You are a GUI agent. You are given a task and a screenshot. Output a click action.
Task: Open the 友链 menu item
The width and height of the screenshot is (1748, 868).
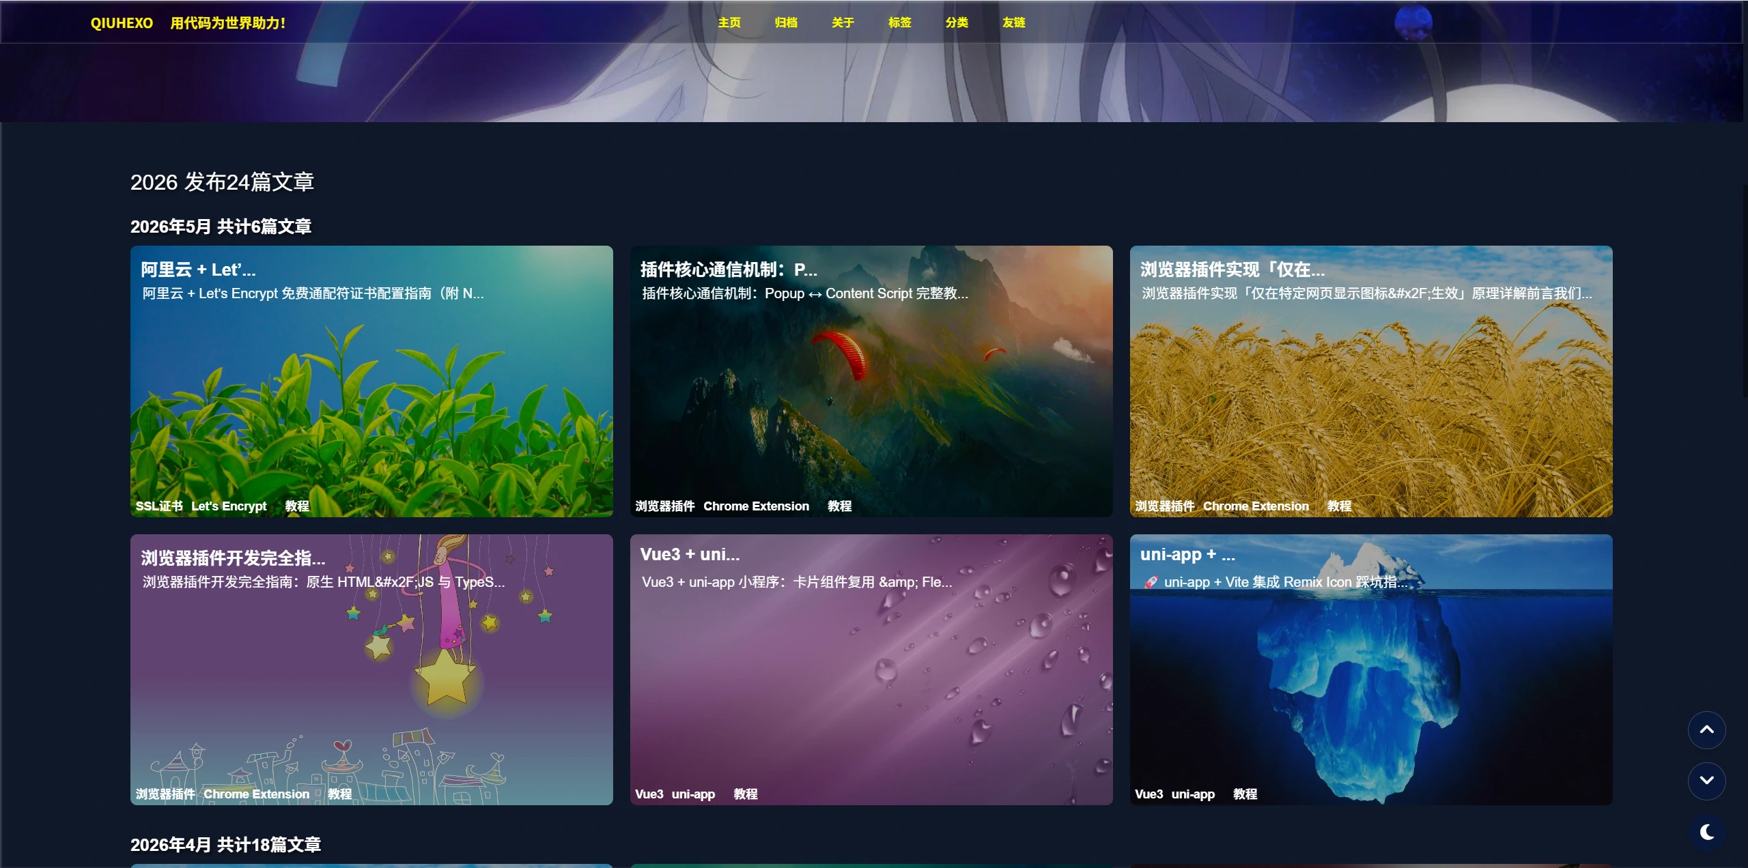click(x=1013, y=23)
